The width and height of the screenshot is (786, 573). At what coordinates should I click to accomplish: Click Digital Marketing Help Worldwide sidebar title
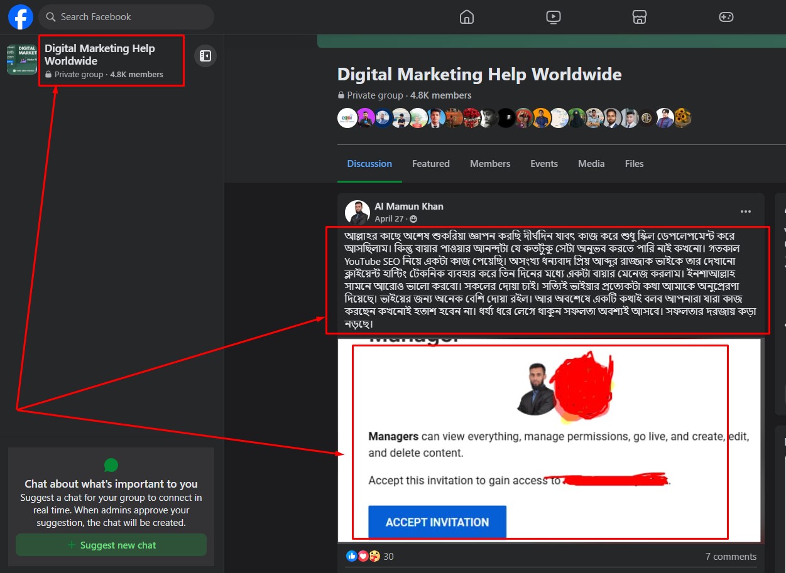pos(100,55)
